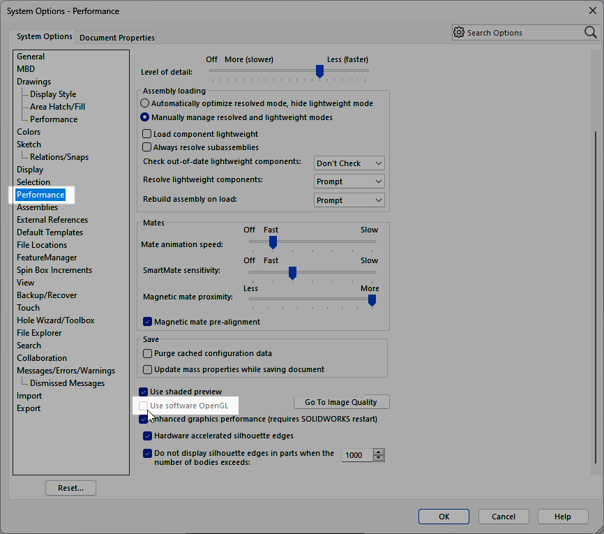This screenshot has width=604, height=534.
Task: Open Backup/Recover options
Action: [47, 295]
